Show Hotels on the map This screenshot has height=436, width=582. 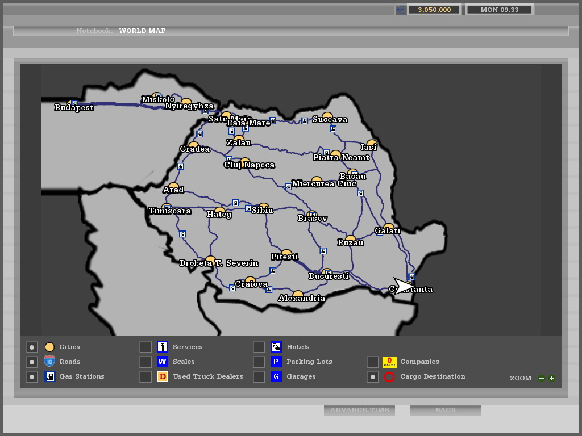259,347
